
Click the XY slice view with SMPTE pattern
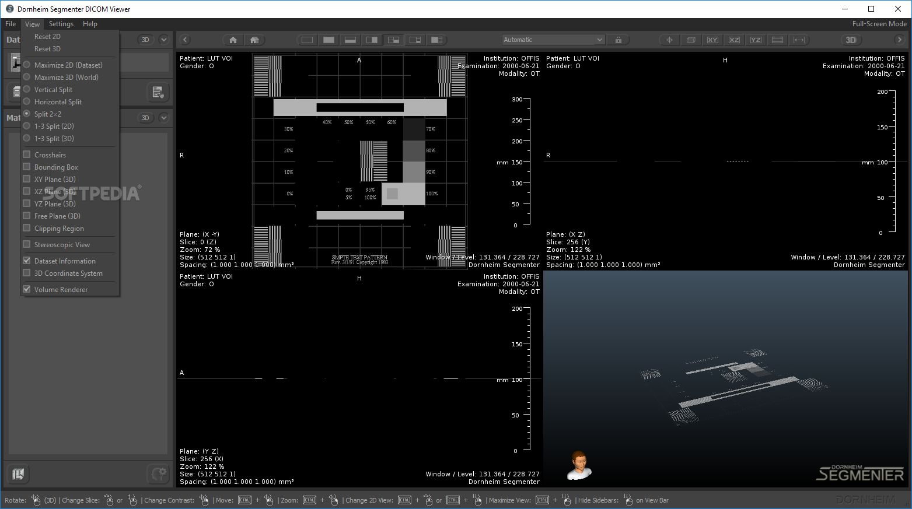(x=359, y=161)
